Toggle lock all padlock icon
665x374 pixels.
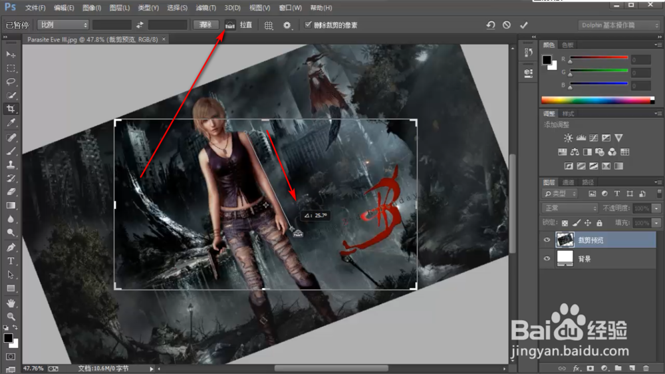[x=599, y=222]
